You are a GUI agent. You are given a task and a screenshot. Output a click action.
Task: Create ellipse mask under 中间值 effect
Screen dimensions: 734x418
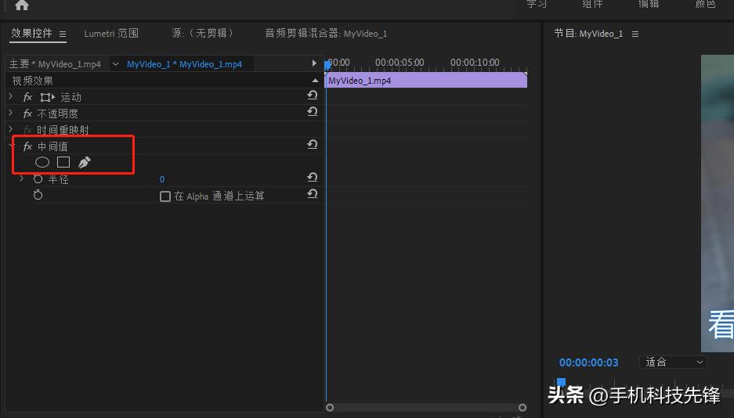tap(42, 162)
